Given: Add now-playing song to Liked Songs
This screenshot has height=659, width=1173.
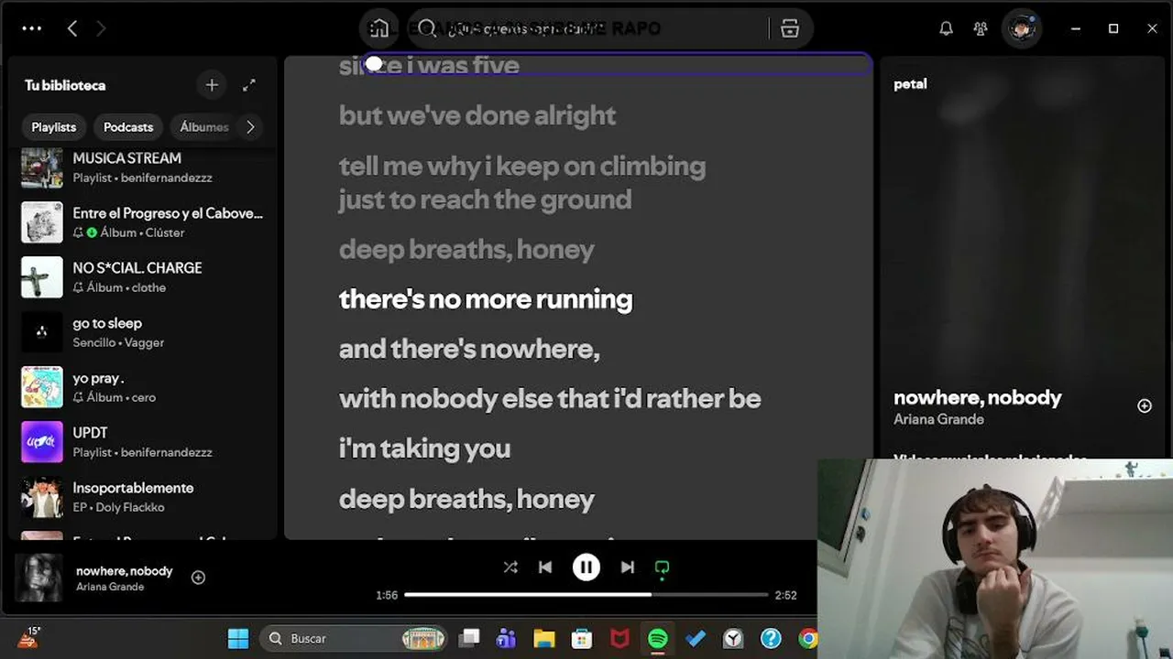Looking at the screenshot, I should (x=198, y=578).
